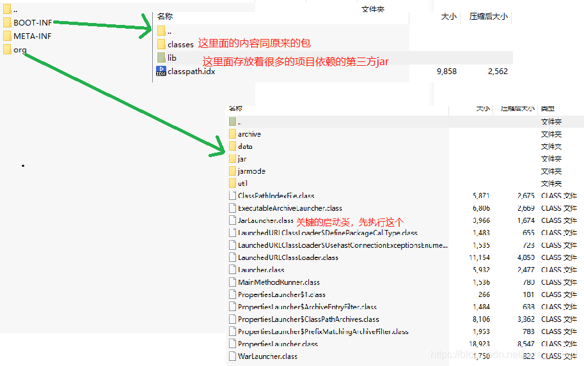Select the classes folder icon
This screenshot has height=366, width=584.
point(161,44)
